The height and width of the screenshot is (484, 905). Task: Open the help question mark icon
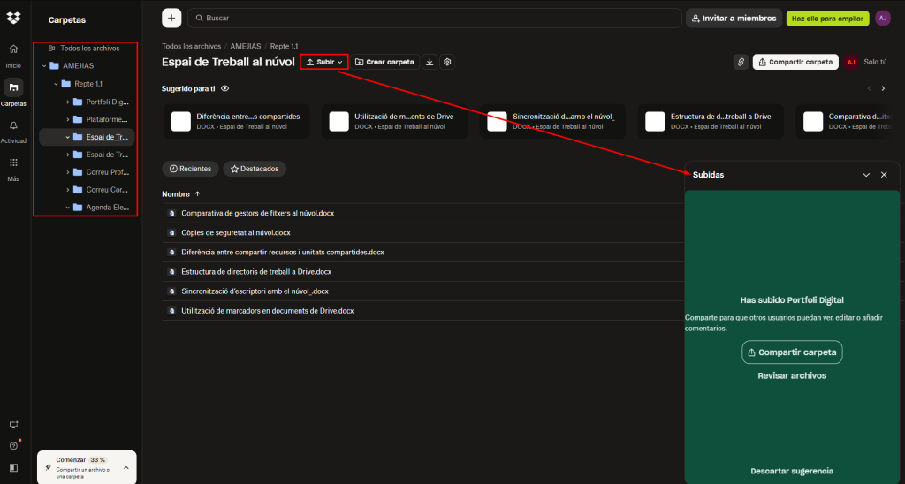coord(13,446)
